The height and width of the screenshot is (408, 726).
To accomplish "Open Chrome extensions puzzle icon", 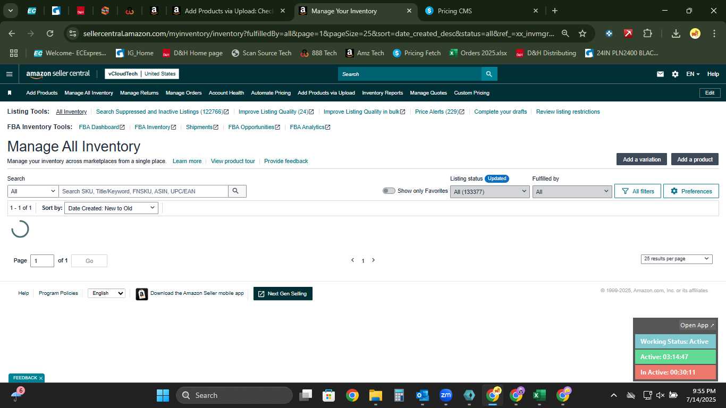I will pos(647,33).
